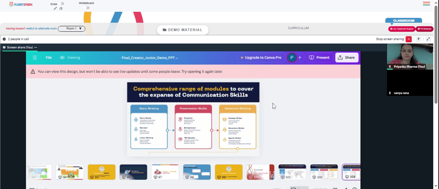Click the Story Writing module header
Image resolution: width=439 pixels, height=189 pixels.
[x=149, y=108]
